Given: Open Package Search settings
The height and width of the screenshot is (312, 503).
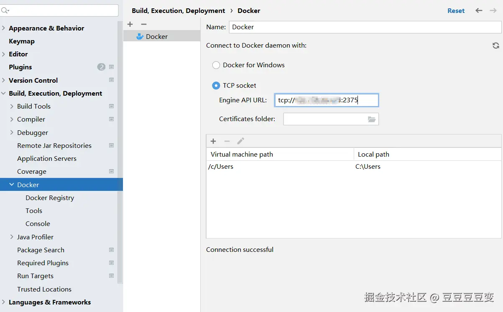Looking at the screenshot, I should tap(41, 250).
